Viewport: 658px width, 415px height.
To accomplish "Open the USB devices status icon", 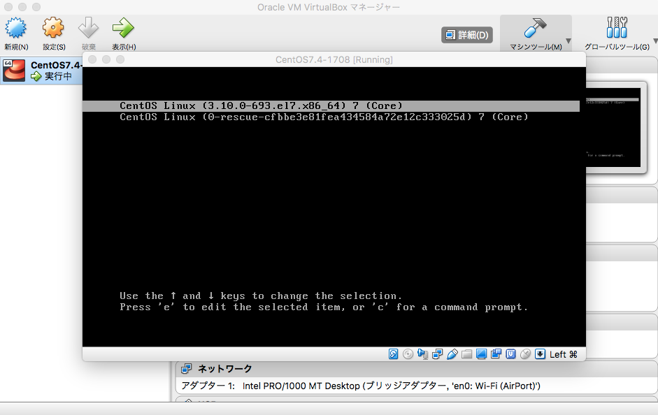I will (x=452, y=354).
